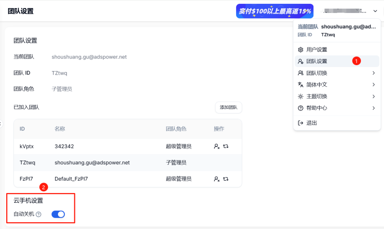Viewport: 384px width, 229px height.
Task: Click the 当前团队 email value in the settings form
Action: [89, 57]
